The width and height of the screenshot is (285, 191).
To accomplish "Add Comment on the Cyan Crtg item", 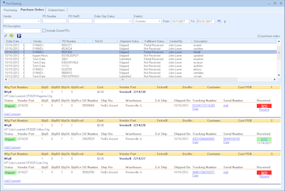I will click(x=12, y=181).
